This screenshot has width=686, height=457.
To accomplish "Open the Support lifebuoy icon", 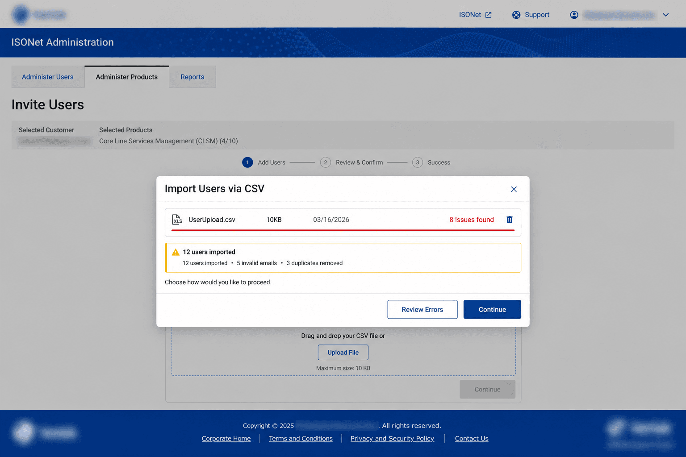I will point(516,15).
